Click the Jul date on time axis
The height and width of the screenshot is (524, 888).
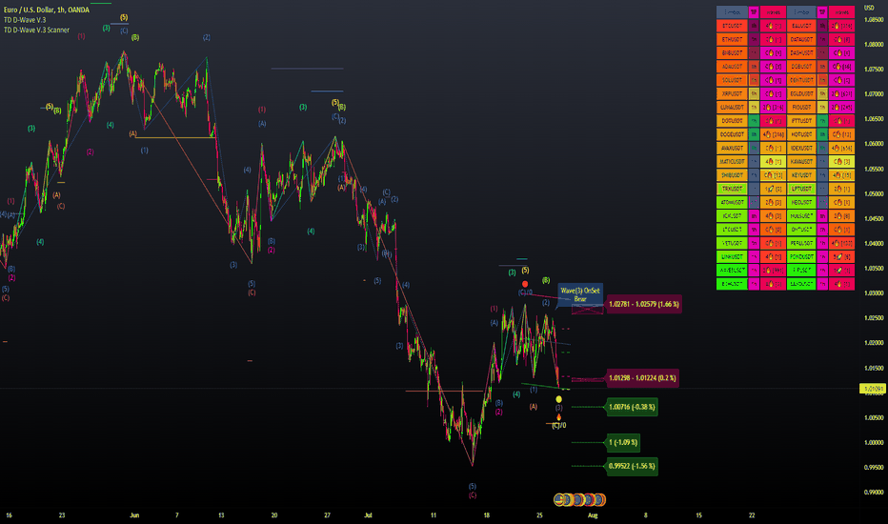pyautogui.click(x=368, y=514)
